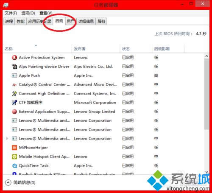Image resolution: width=212 pixels, height=193 pixels.
Task: Expand the third Lenovo Multimedia entry
Action: (x=7, y=138)
